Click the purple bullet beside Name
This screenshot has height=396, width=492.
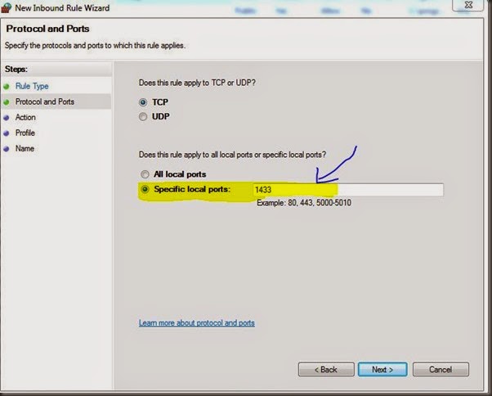[x=7, y=149]
